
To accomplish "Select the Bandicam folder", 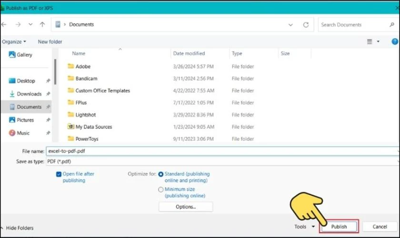I will [87, 79].
